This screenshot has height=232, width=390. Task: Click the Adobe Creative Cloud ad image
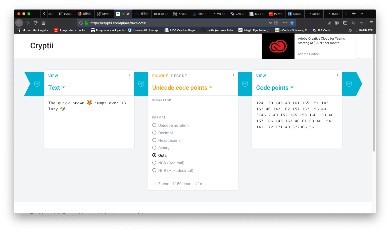pos(278,46)
